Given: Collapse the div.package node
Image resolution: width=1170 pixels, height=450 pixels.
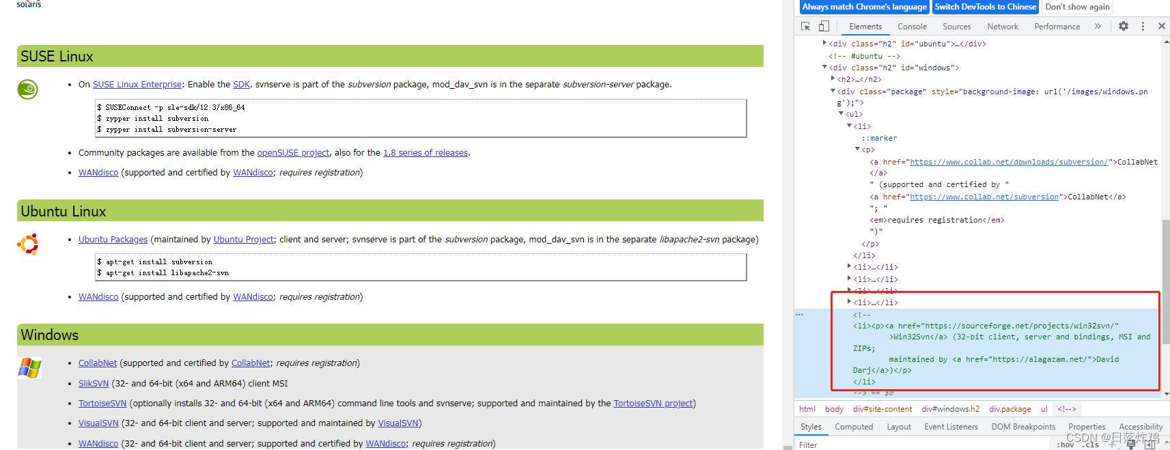Looking at the screenshot, I should 833,91.
